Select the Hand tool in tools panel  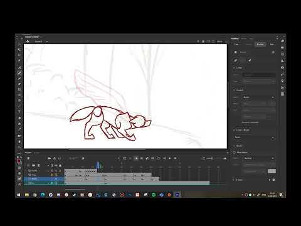(19, 142)
